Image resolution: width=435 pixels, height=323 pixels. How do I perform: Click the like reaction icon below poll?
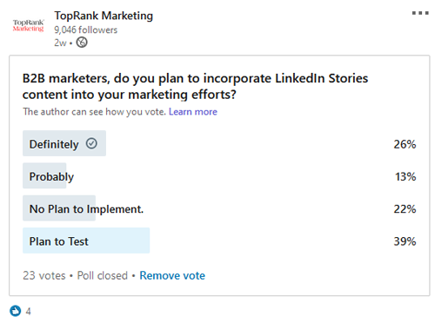pos(16,311)
